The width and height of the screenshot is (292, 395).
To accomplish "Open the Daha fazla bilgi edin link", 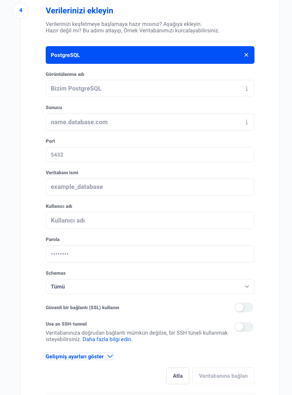I will 107,339.
